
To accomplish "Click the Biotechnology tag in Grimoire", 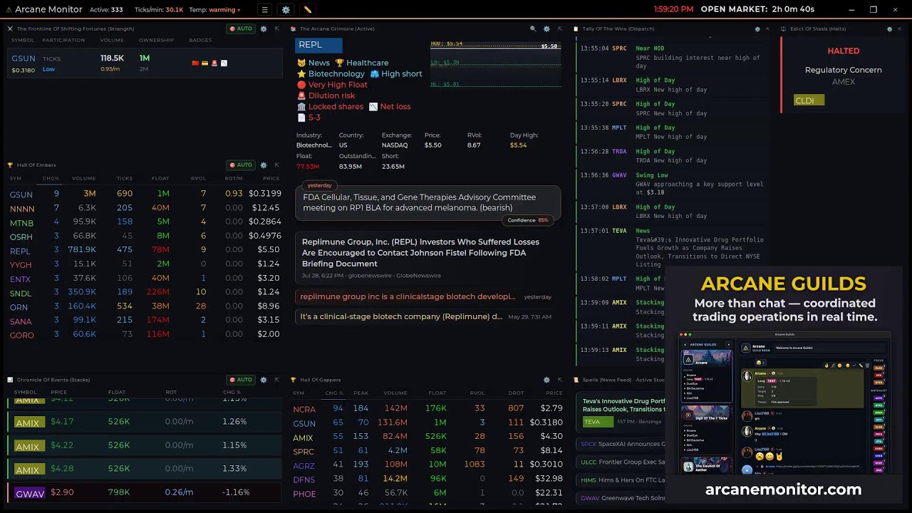I will (x=331, y=73).
